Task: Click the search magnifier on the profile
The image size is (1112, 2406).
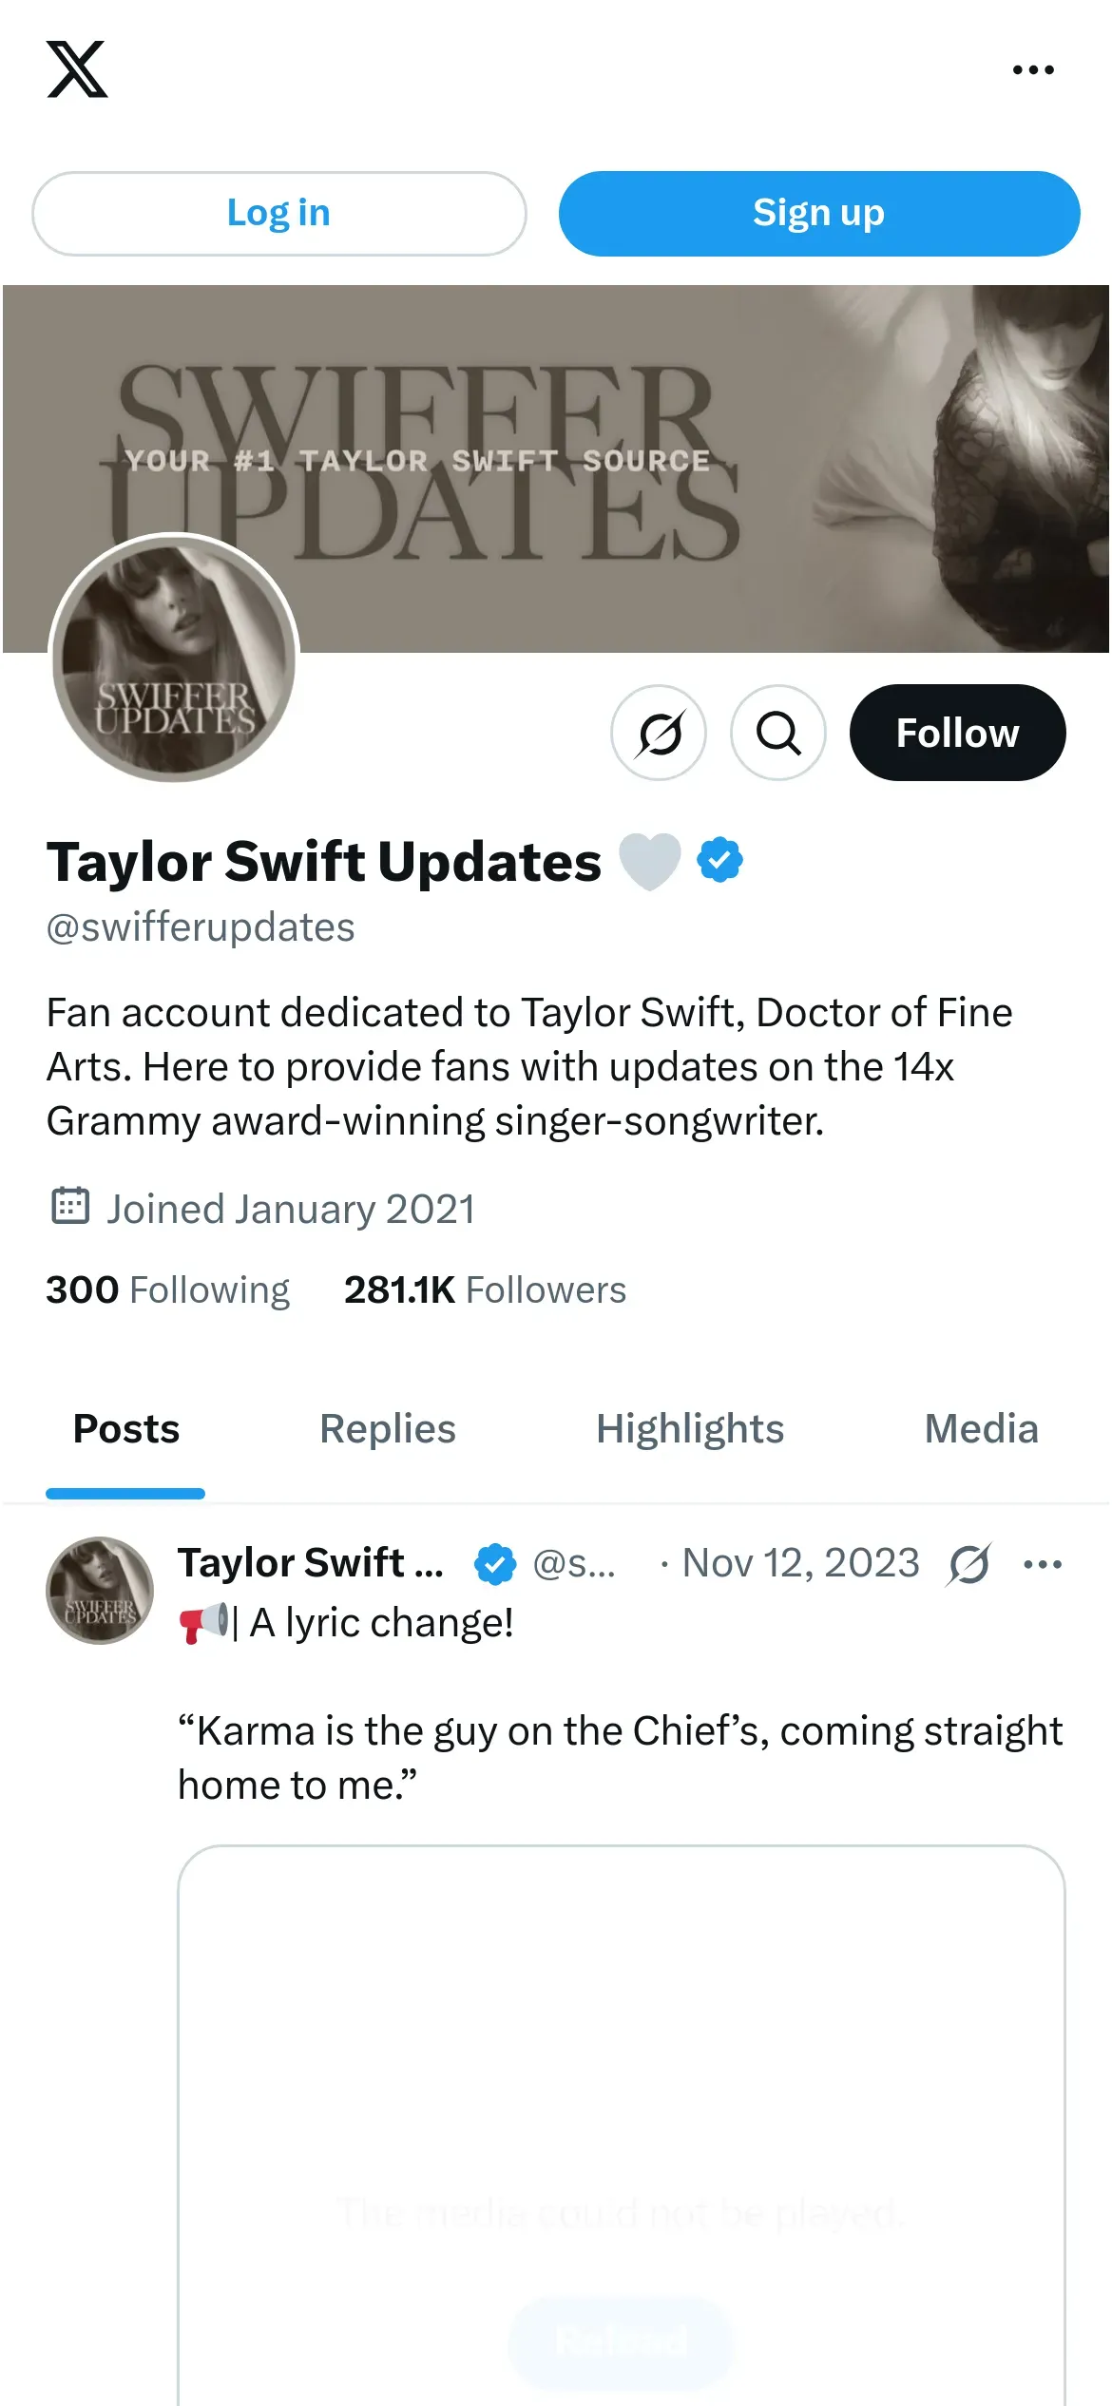Action: pyautogui.click(x=778, y=733)
